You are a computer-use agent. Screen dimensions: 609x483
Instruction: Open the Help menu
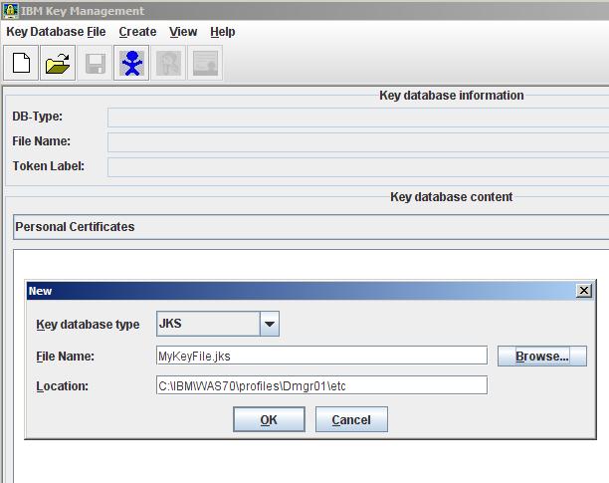click(x=223, y=32)
